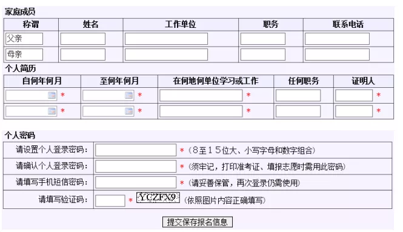The height and width of the screenshot is (232, 403).
Task: Click the 请填写验证码 label
Action: 63,200
